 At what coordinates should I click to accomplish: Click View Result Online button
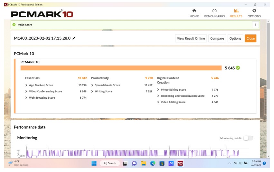191,38
